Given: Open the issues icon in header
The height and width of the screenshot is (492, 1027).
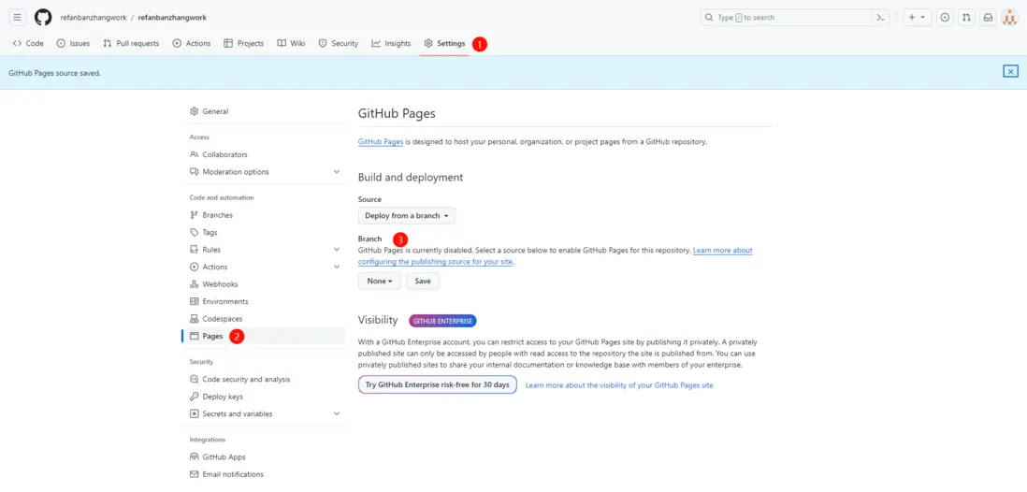Looking at the screenshot, I should (945, 18).
